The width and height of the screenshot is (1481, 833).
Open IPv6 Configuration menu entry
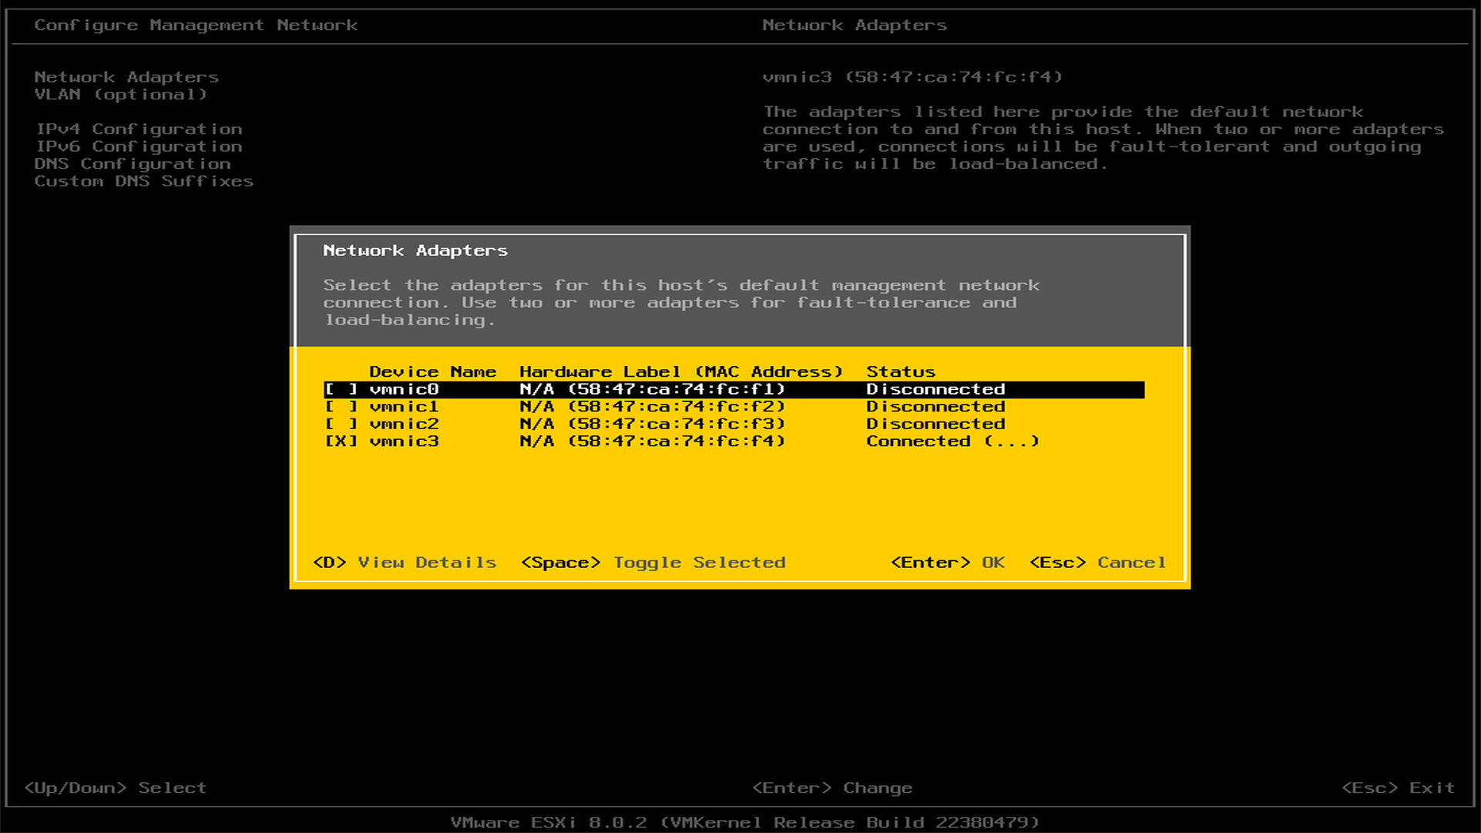click(x=139, y=146)
